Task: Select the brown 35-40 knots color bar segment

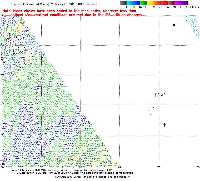Action: point(171,3)
